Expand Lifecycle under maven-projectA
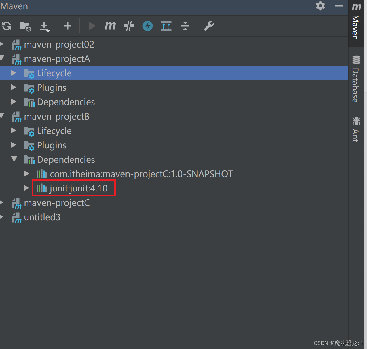This screenshot has width=367, height=349. tap(14, 73)
